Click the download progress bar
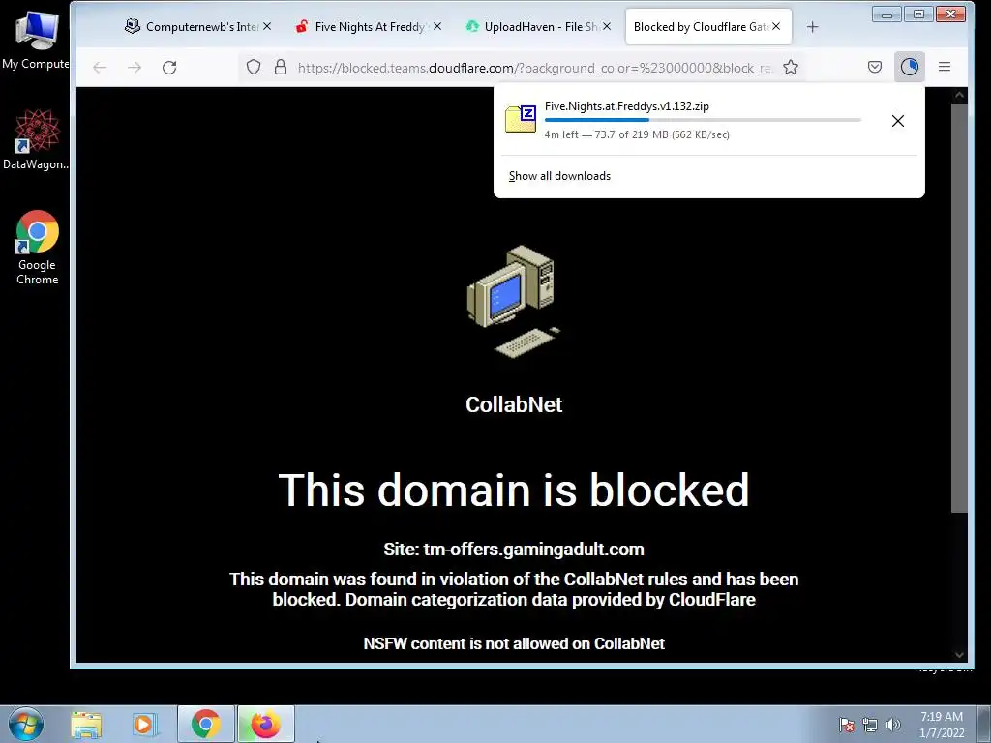The image size is (991, 743). click(x=703, y=119)
